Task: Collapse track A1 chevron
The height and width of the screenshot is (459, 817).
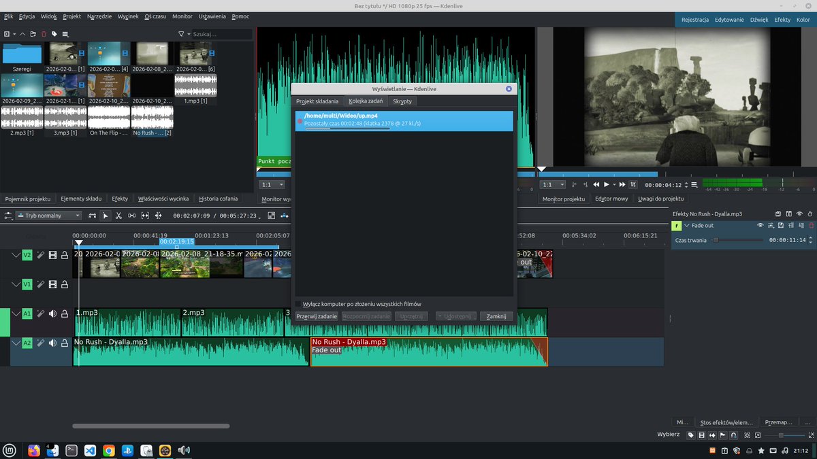Action: [x=16, y=313]
